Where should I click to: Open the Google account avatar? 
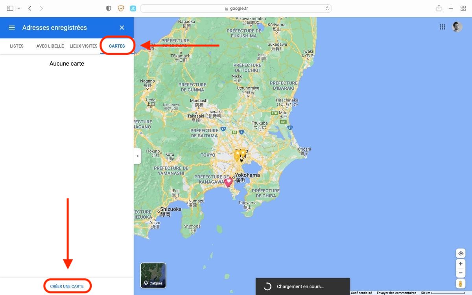point(457,27)
